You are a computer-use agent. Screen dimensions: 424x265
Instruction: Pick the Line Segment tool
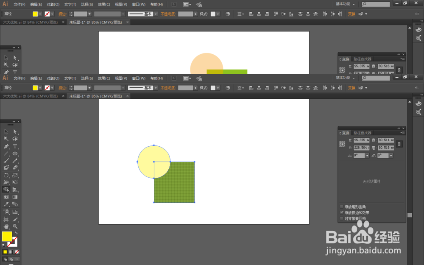[6, 153]
